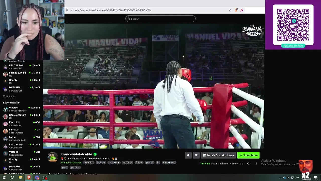Open sachauzumaki IRL channel
Image resolution: width=321 pixels, height=181 pixels.
point(21,74)
